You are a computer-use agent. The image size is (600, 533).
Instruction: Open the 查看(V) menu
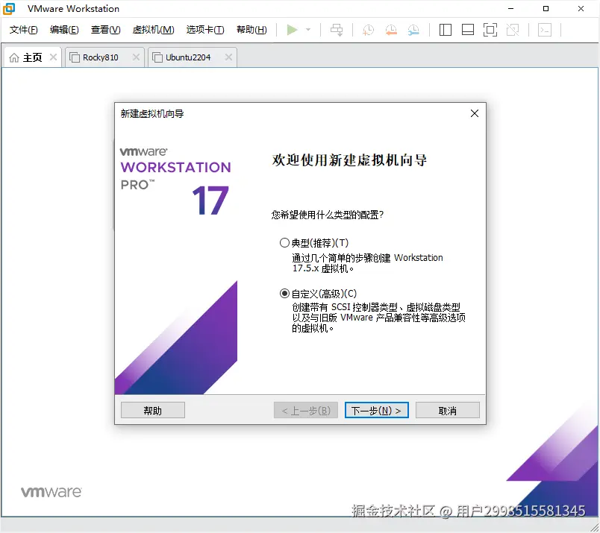106,30
